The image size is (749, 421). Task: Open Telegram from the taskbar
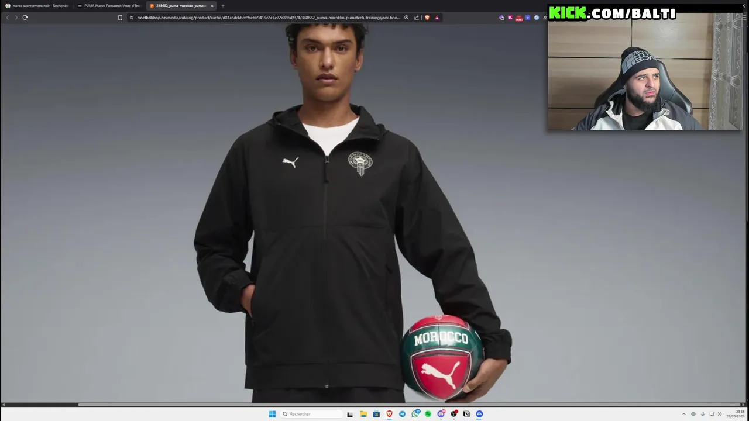click(402, 414)
